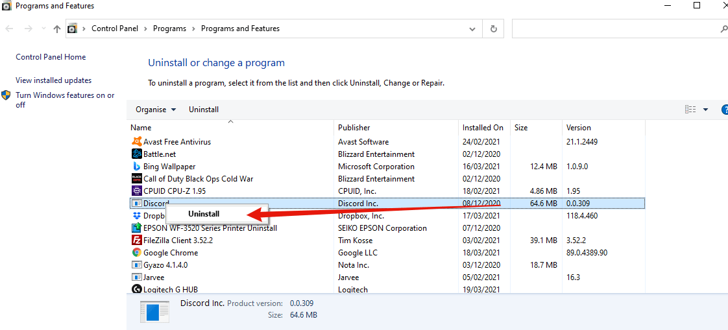Go to Programs breadcrumb
This screenshot has height=330, width=728.
pos(169,29)
